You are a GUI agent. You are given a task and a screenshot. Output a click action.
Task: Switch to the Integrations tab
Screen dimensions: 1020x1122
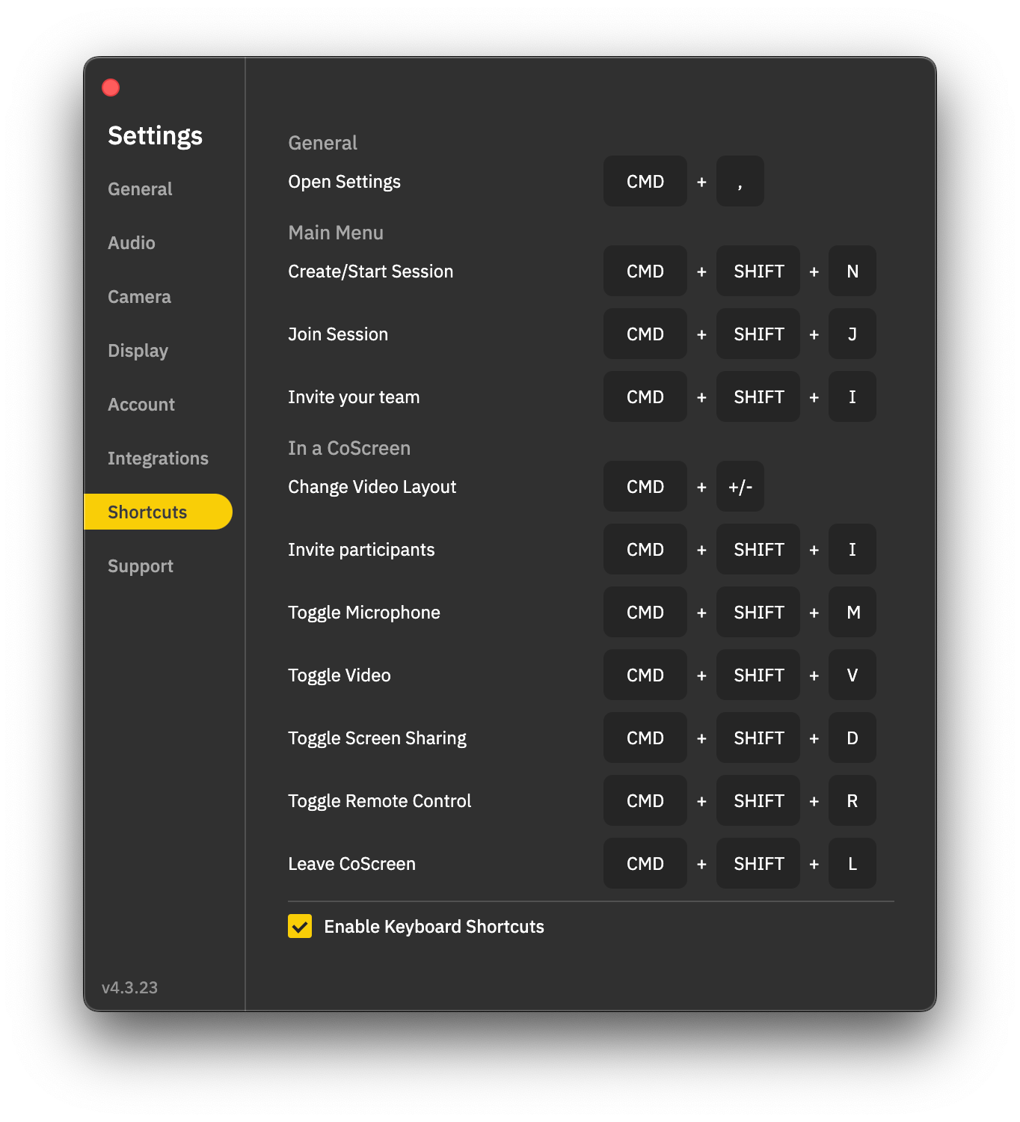pos(158,459)
